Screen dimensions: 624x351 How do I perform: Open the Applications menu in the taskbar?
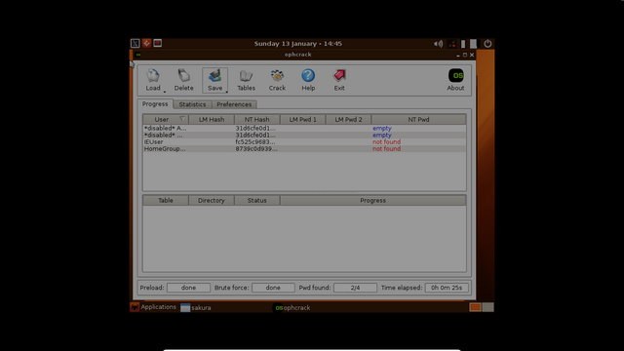point(154,307)
